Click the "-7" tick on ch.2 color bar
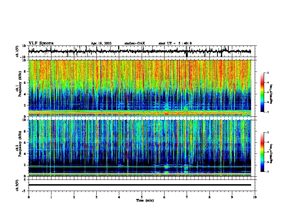Screen dimensions: 287x221 267,172
